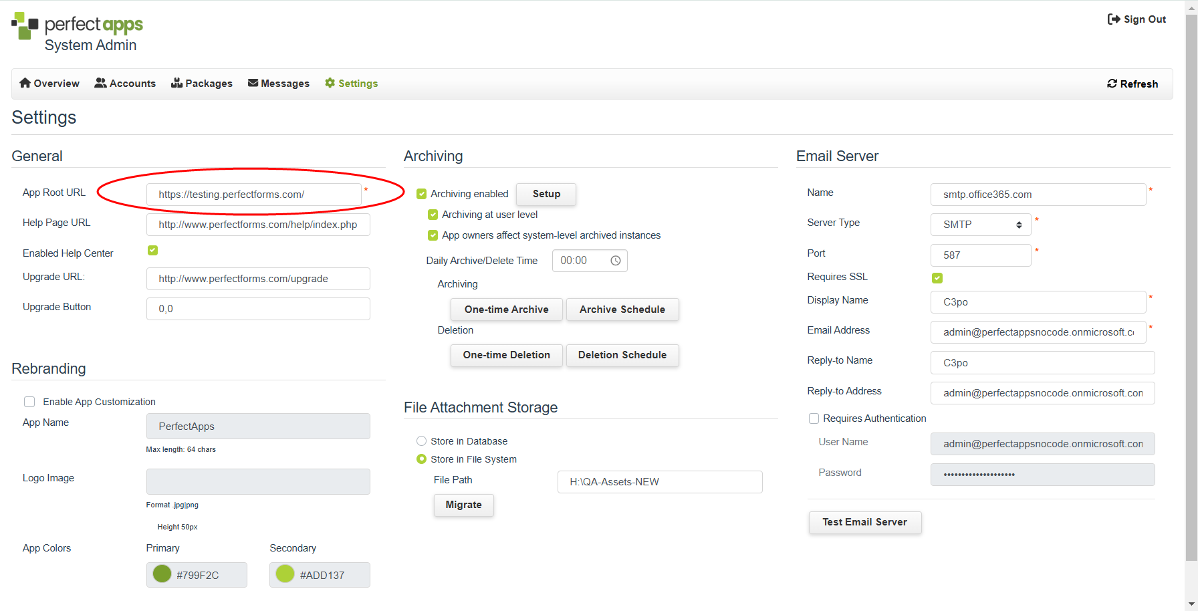1198x611 pixels.
Task: Open the Server Type dropdown
Action: coord(980,225)
